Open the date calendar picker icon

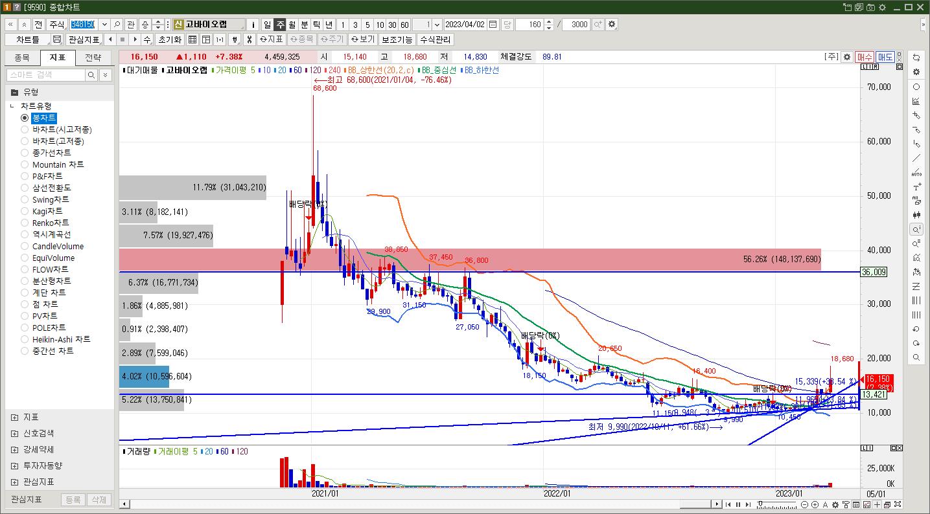(493, 25)
